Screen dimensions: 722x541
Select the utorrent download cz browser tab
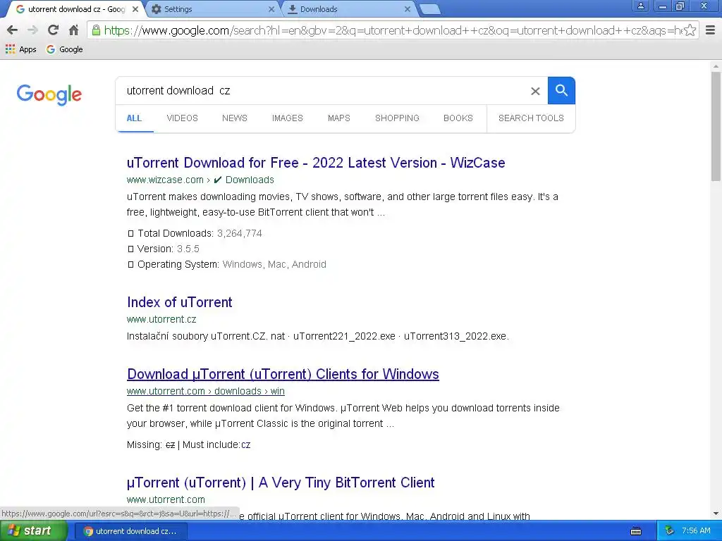[x=73, y=9]
